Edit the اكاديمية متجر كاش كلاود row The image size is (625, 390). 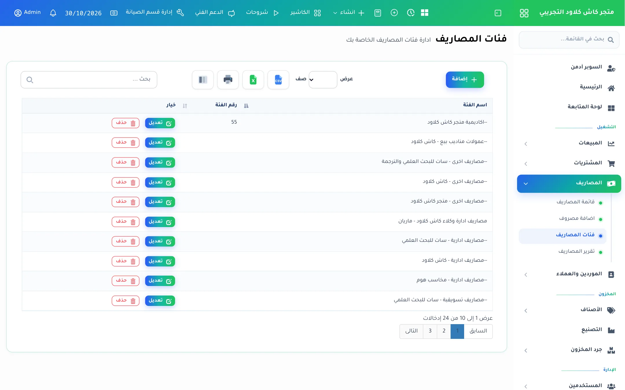160,123
